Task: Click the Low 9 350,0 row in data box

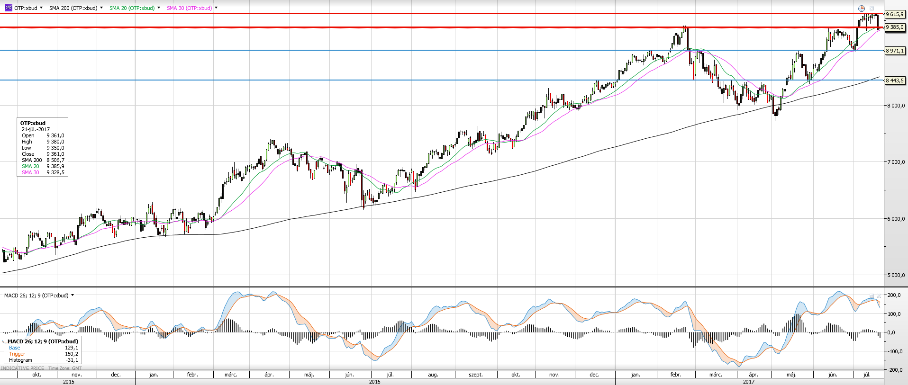Action: coord(43,148)
